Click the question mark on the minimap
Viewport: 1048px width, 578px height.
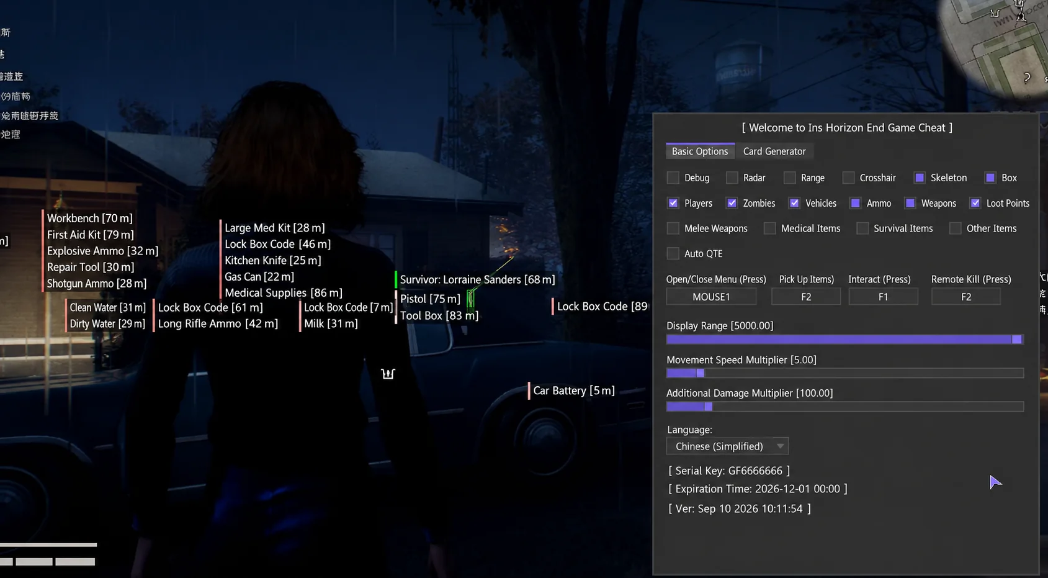point(1027,78)
